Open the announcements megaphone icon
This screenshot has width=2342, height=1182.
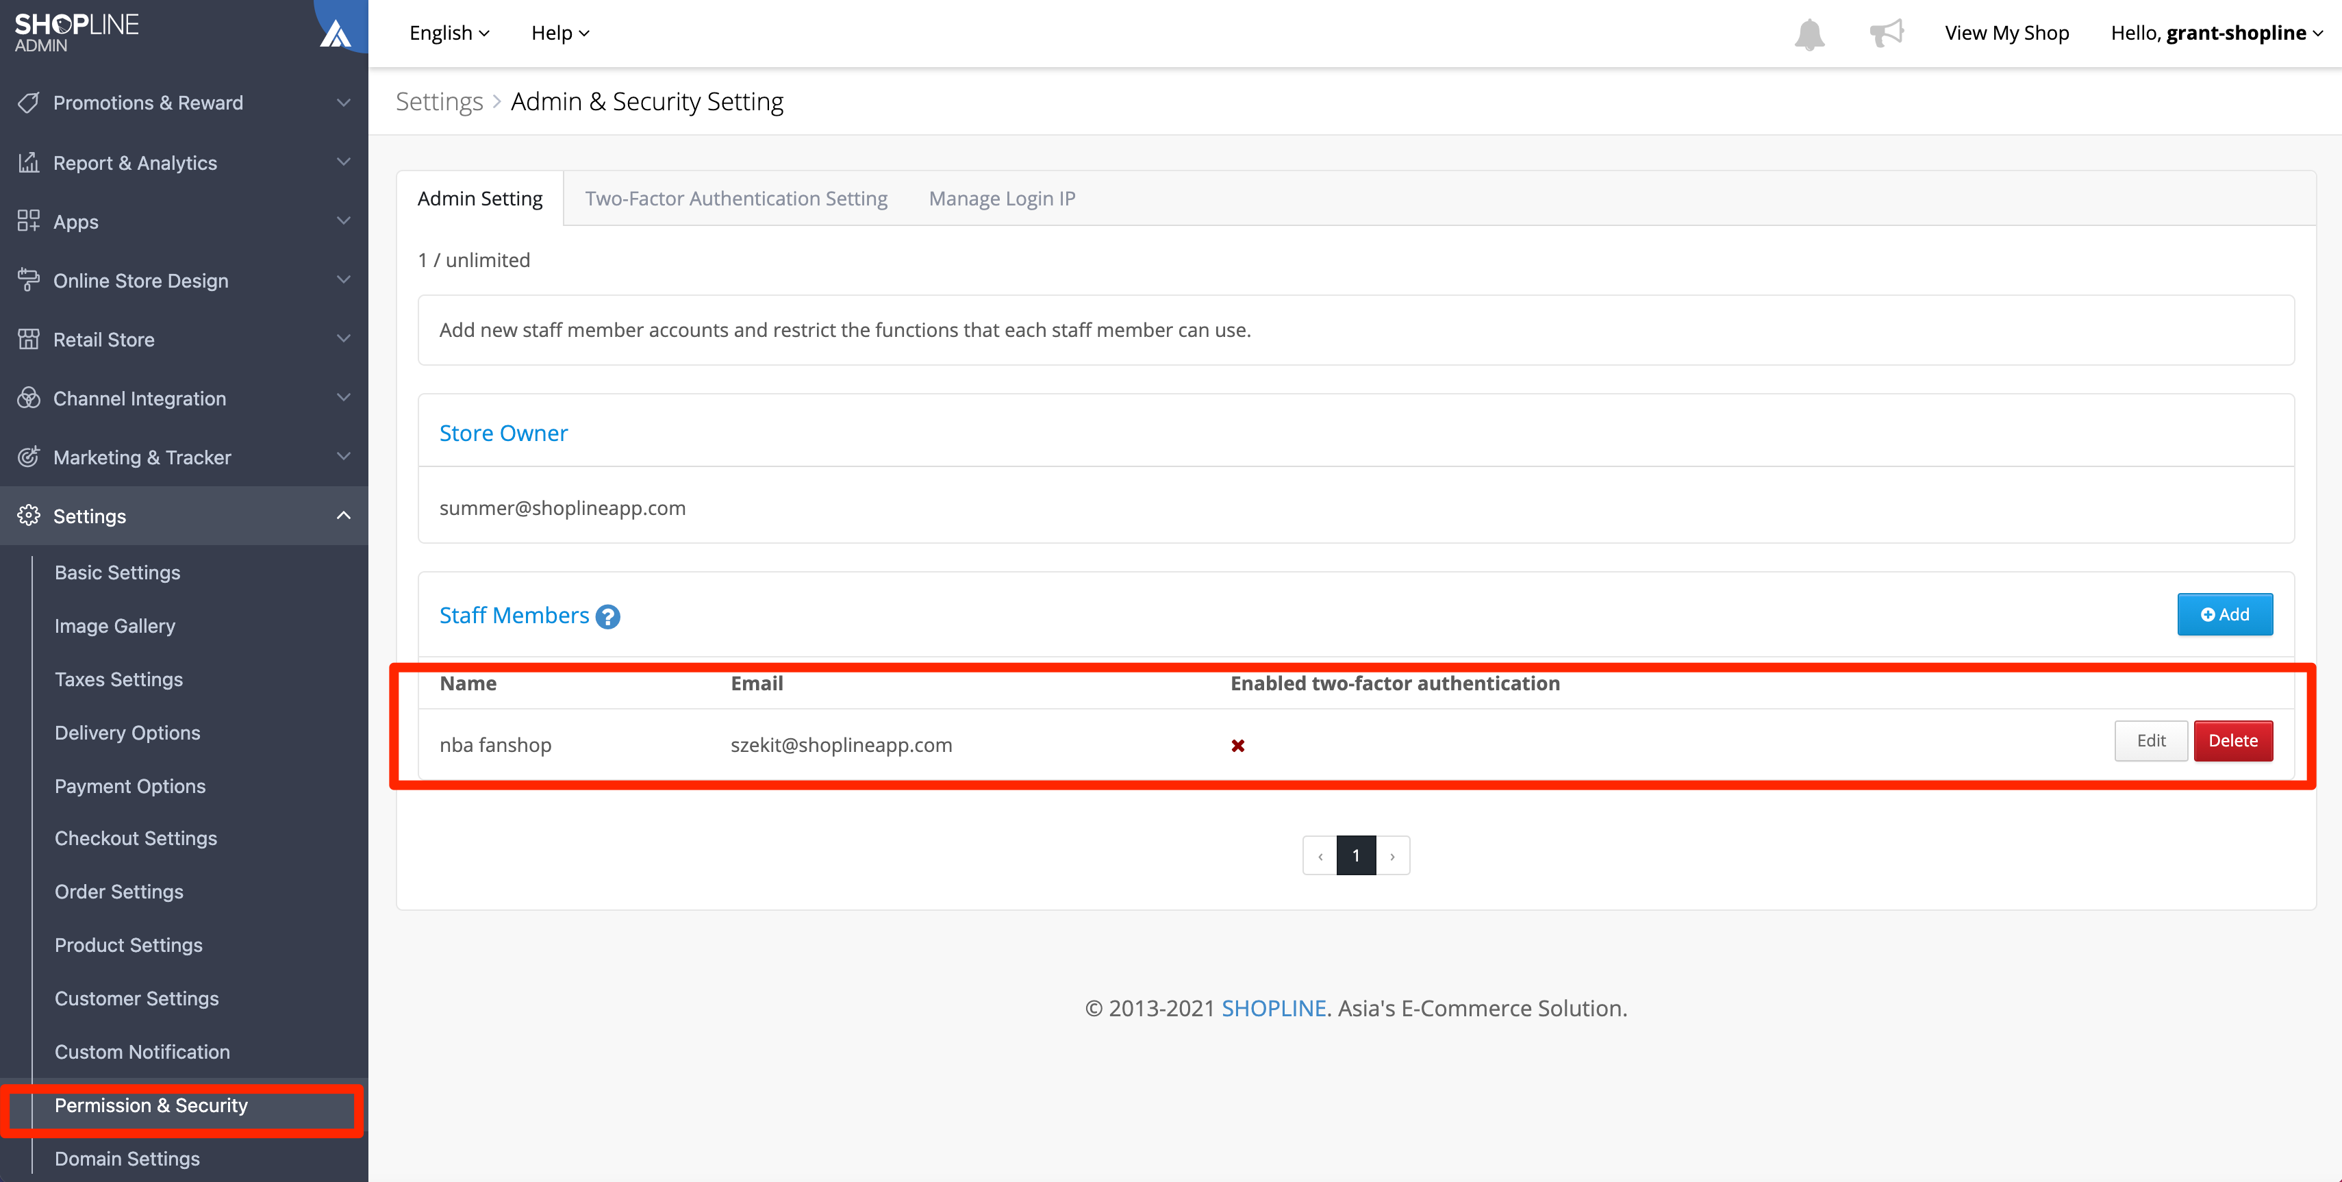coord(1887,33)
